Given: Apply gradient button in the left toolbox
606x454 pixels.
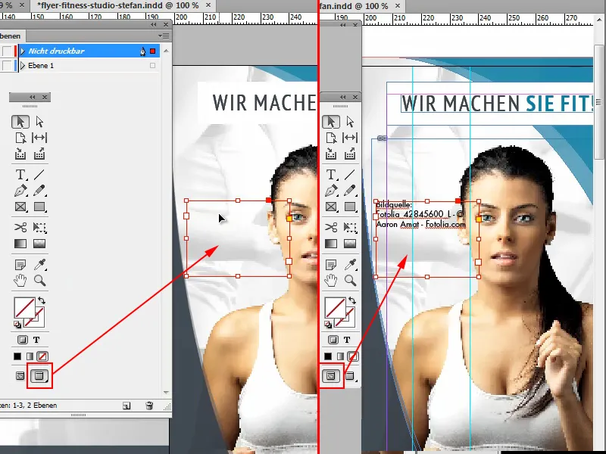Looking at the screenshot, I should [x=30, y=356].
